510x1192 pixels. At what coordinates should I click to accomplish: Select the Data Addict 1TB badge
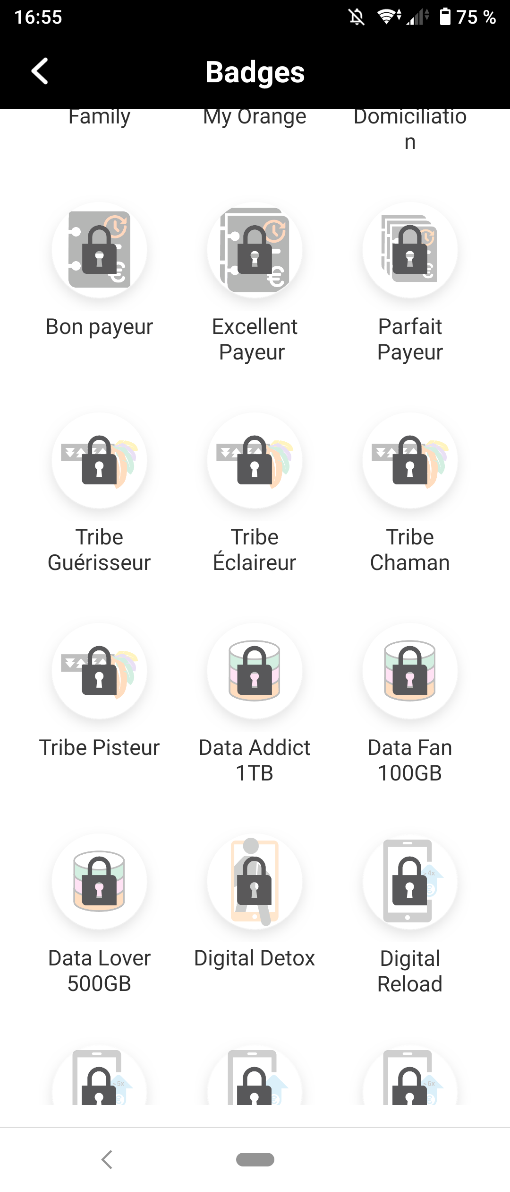[255, 671]
